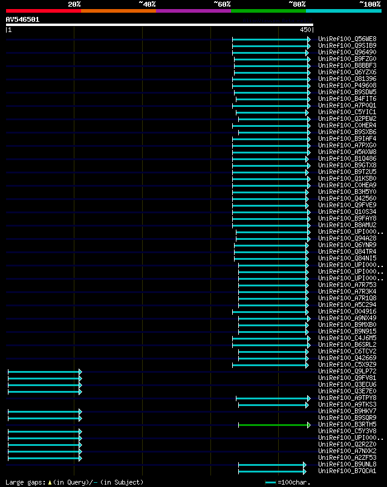The height and width of the screenshot is (487, 387).
Task: Click the UniRef100_B9UNL8 label
Action: tap(347, 464)
